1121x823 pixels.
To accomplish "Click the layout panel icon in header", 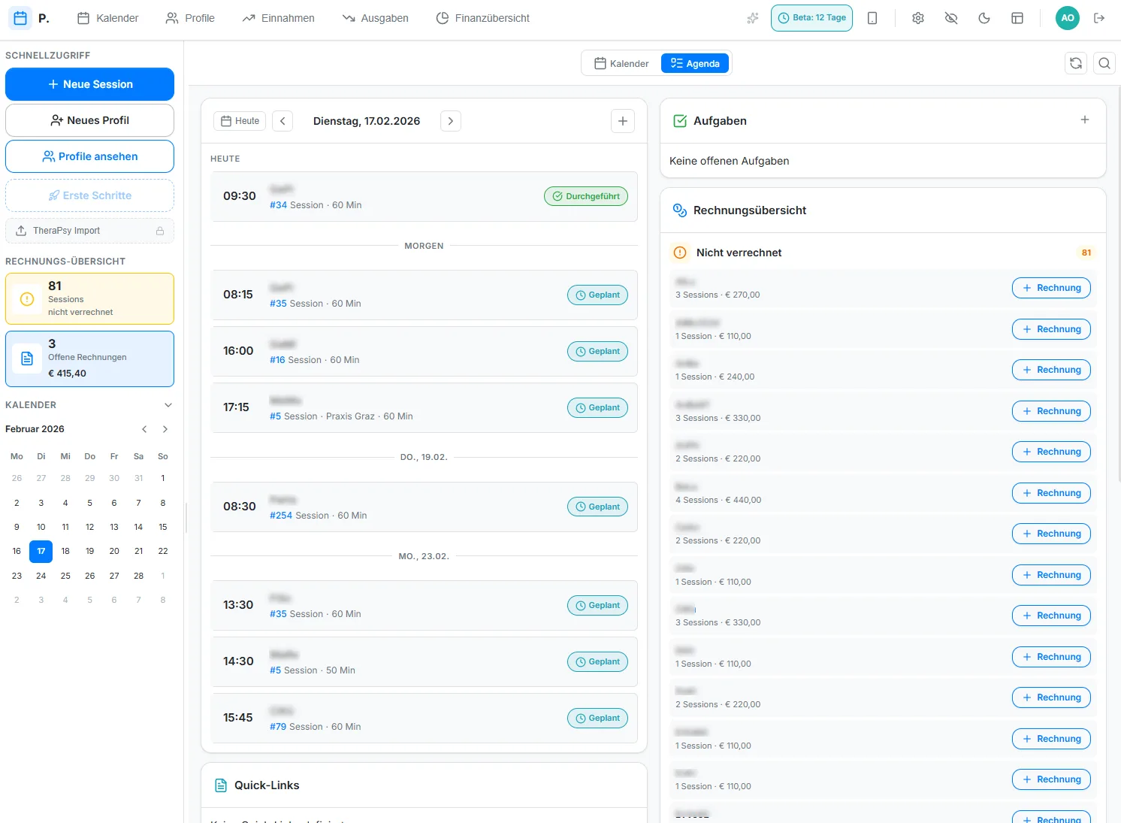I will point(1017,18).
